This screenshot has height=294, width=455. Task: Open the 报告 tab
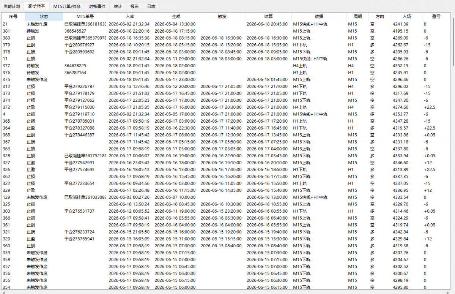pos(134,6)
